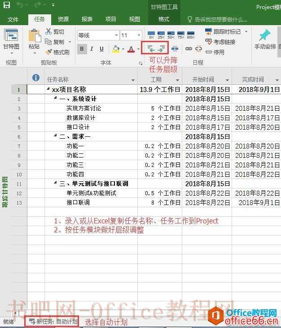Open the 开始时间 column filter arrow
281x328 pixels.
pyautogui.click(x=227, y=80)
